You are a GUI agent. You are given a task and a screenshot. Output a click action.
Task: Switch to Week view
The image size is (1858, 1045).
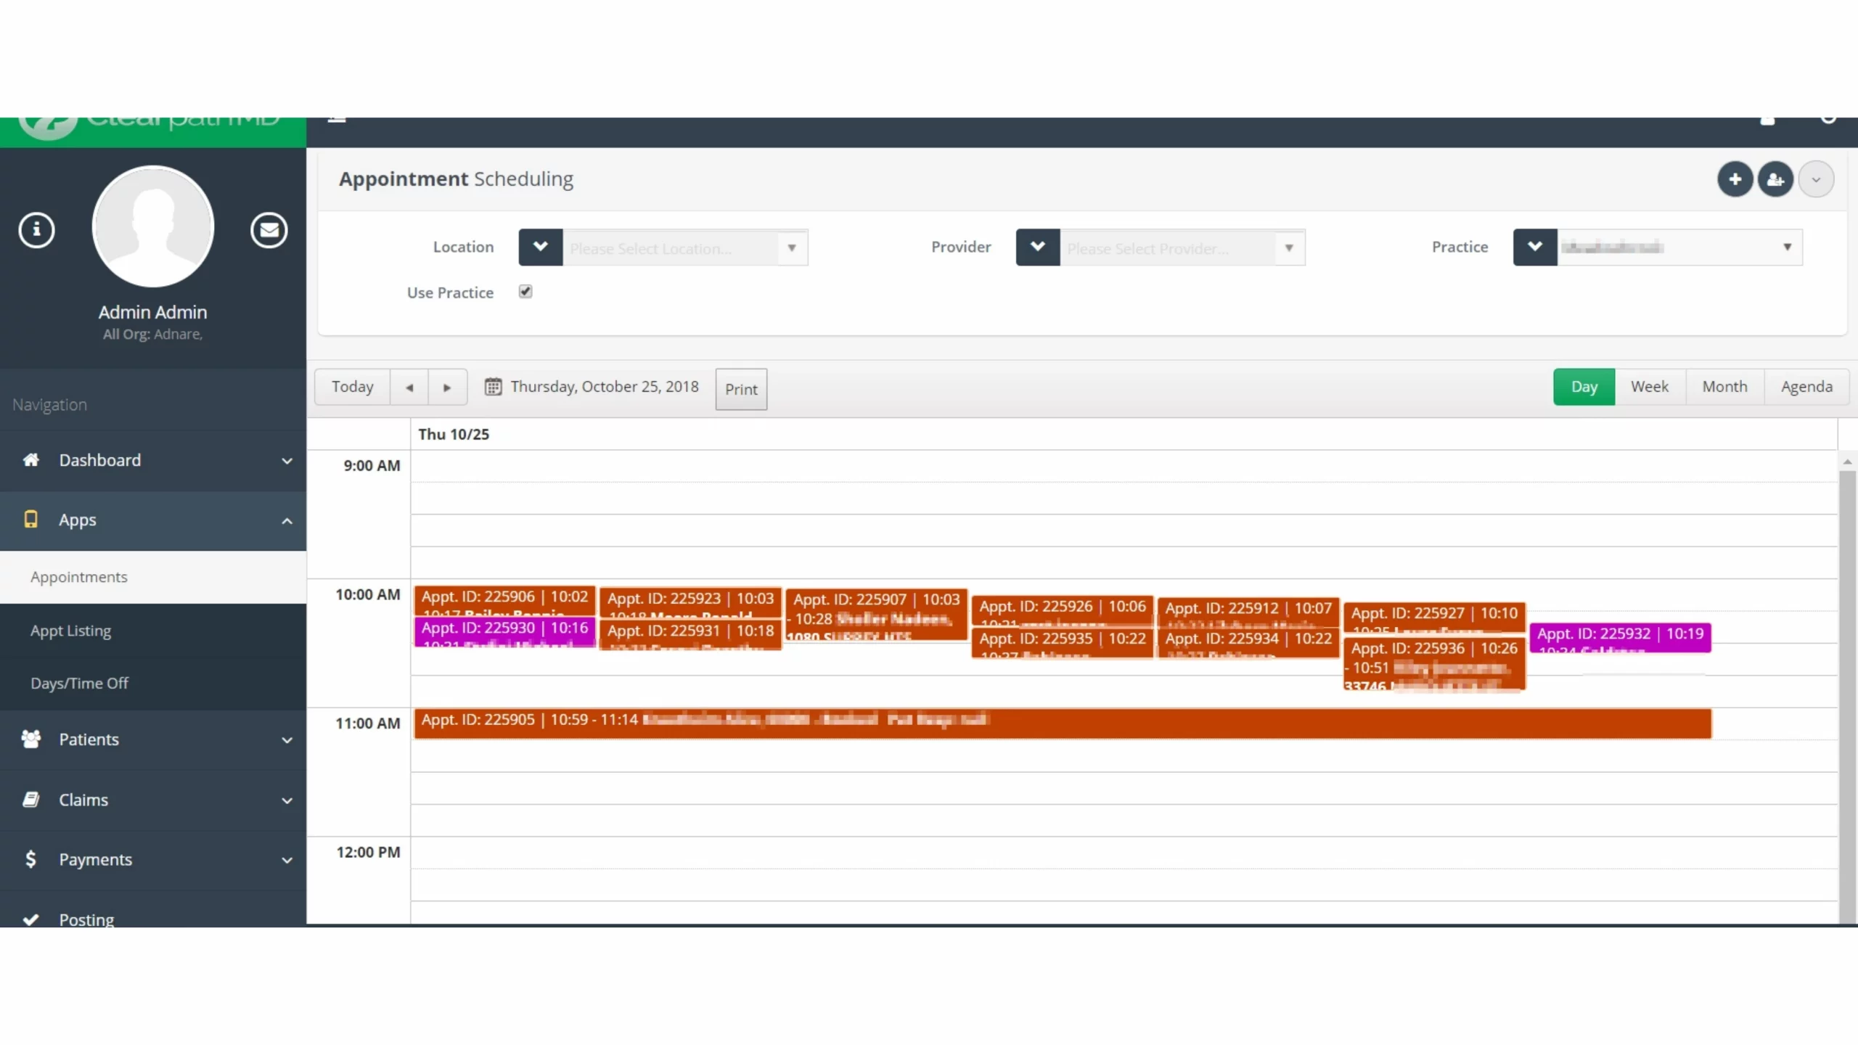pos(1649,387)
